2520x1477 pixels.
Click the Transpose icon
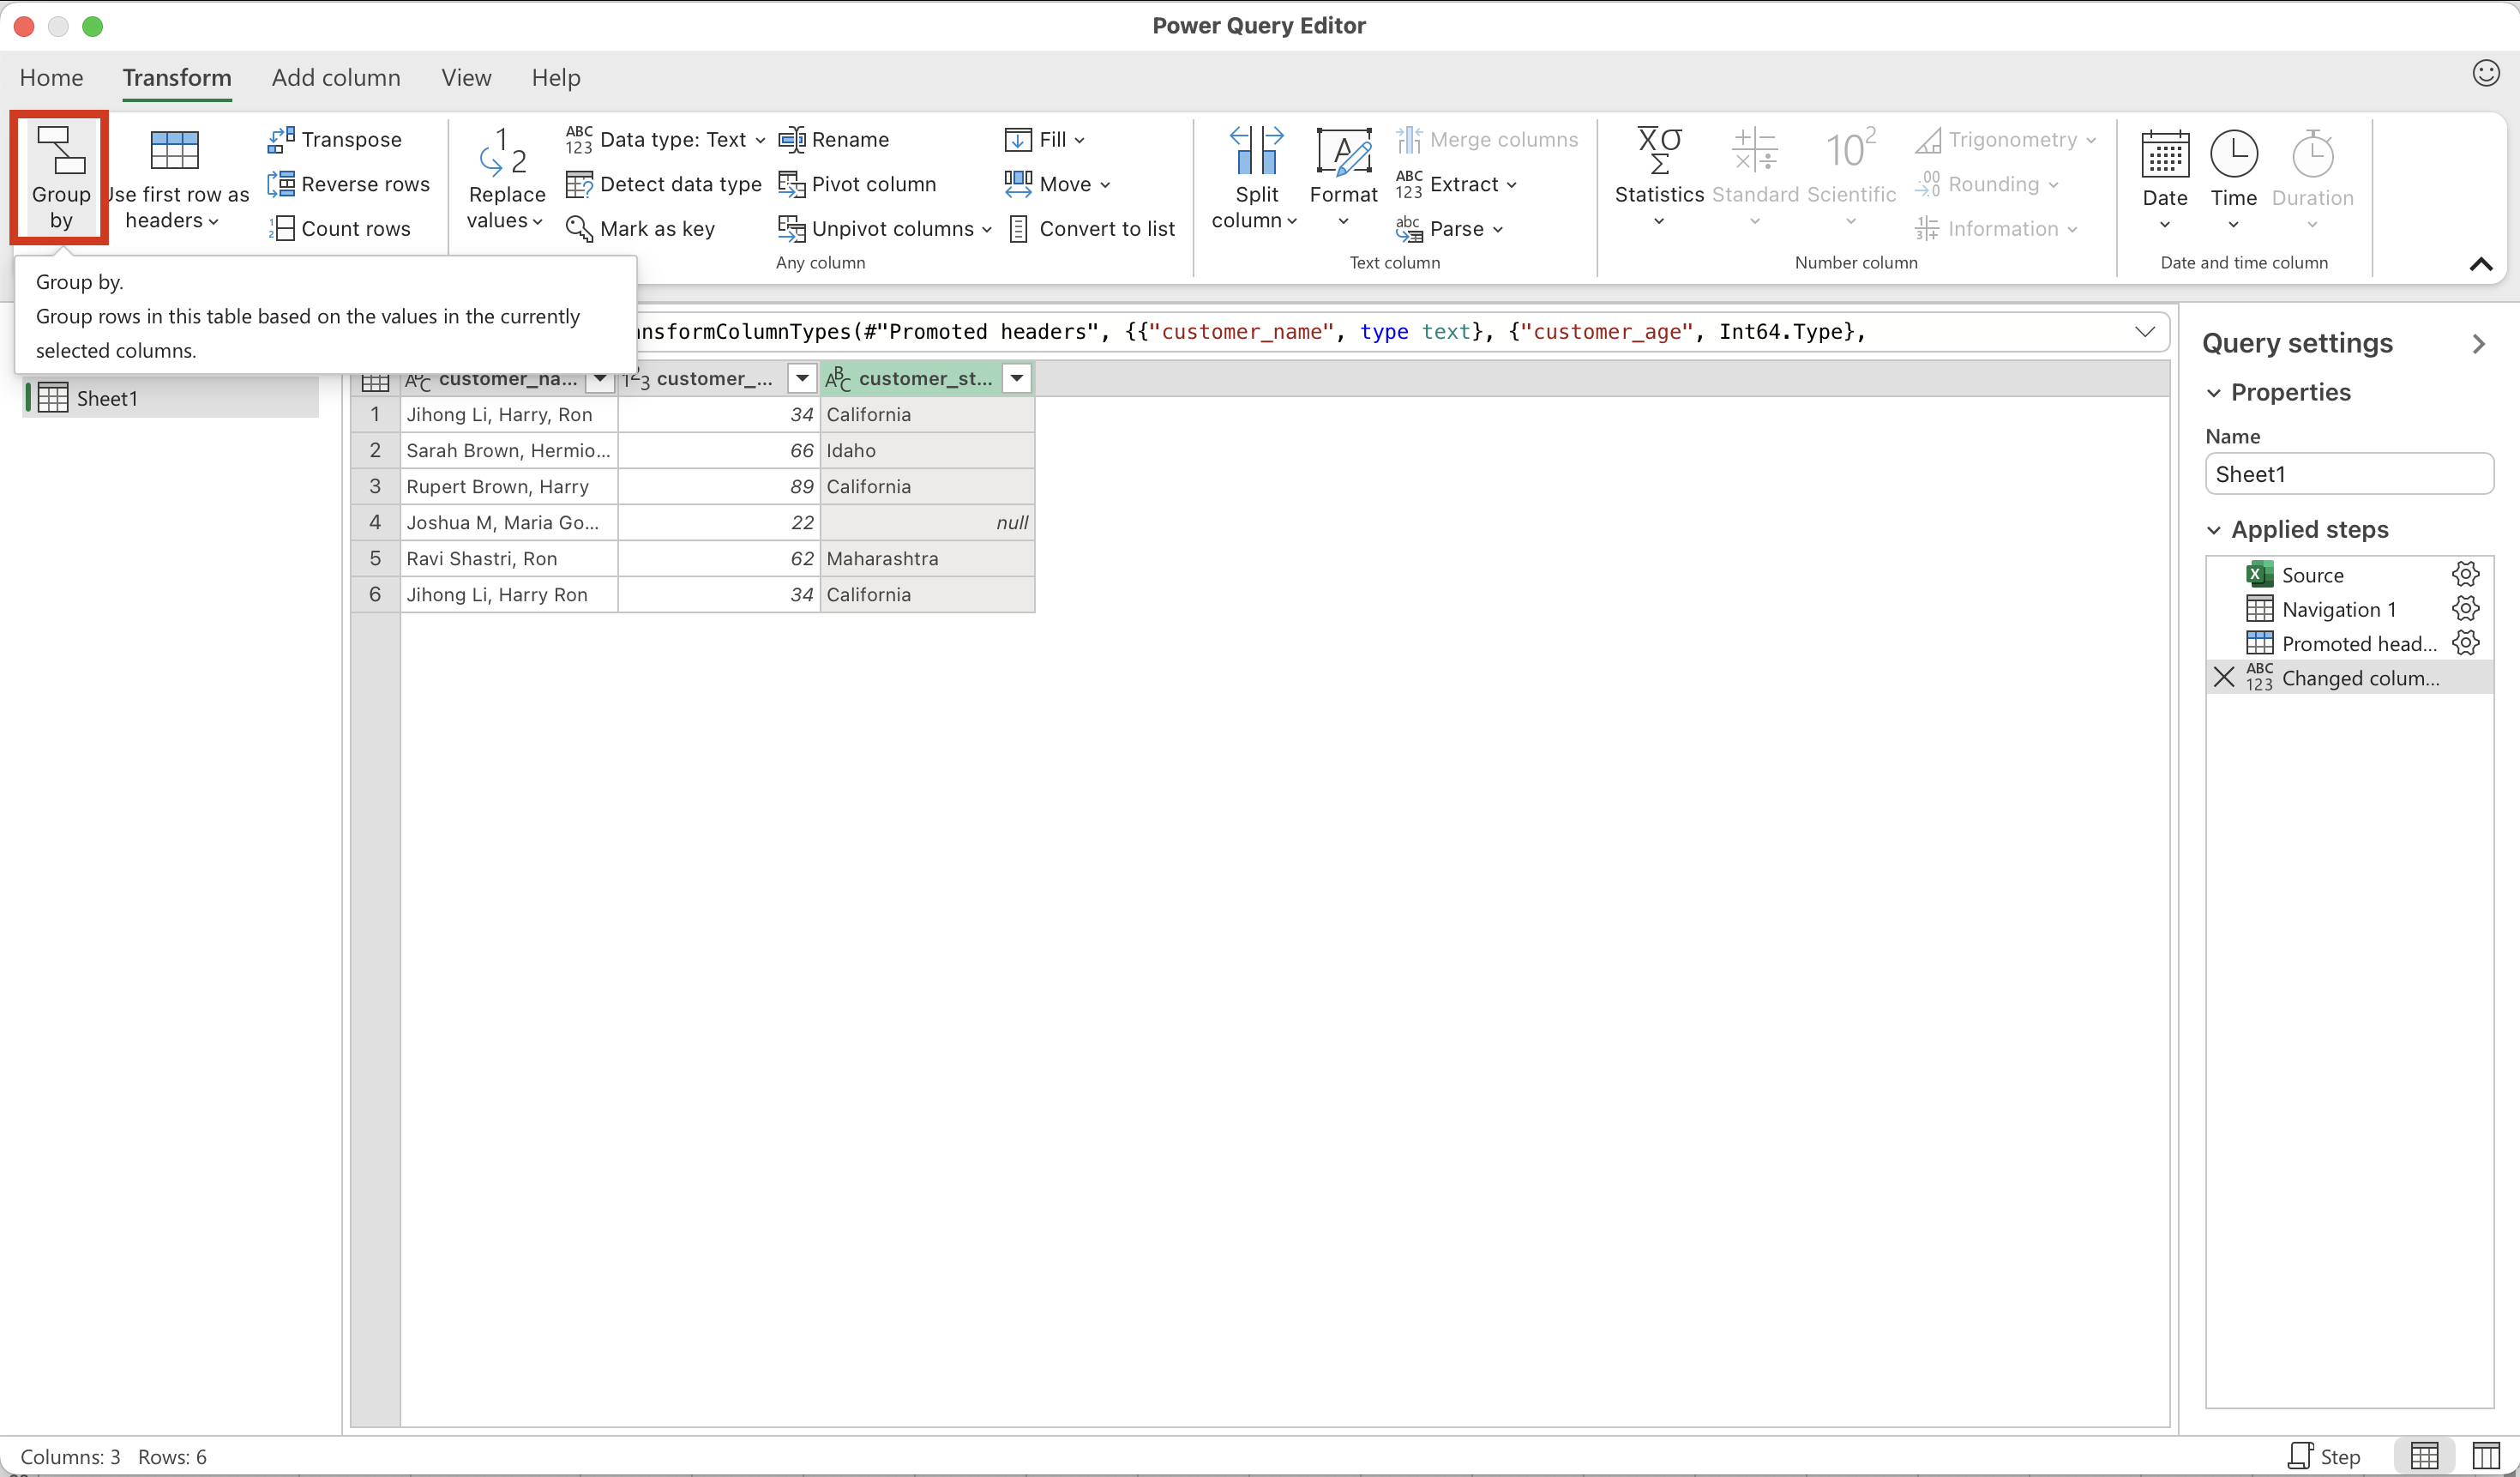point(280,139)
